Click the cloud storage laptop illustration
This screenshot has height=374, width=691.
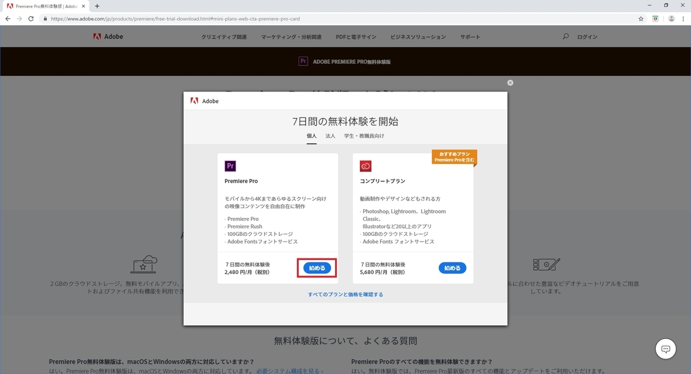pos(144,264)
